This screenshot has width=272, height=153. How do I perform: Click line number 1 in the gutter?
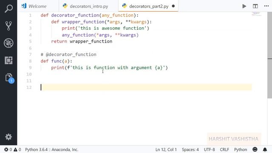[30, 15]
